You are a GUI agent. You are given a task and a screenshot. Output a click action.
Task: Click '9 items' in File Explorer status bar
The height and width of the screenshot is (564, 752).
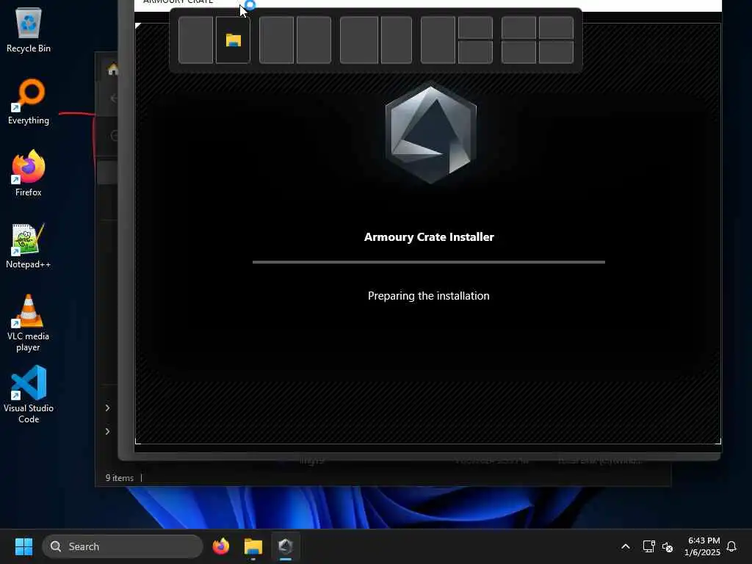[120, 477]
